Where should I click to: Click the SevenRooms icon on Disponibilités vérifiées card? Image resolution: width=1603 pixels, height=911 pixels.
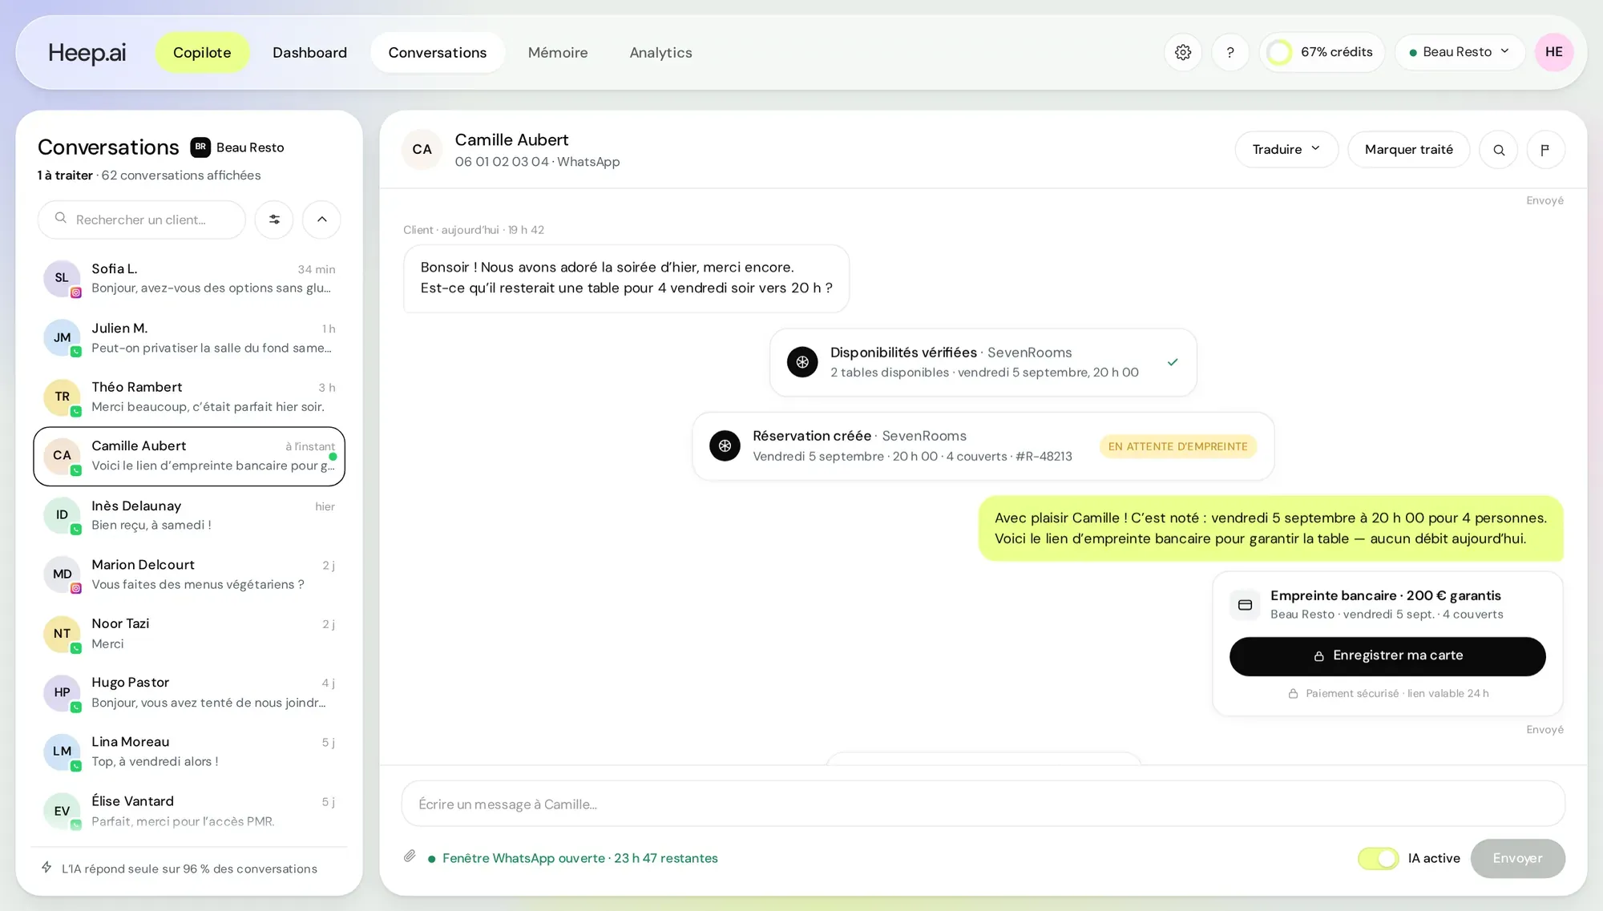pyautogui.click(x=802, y=362)
